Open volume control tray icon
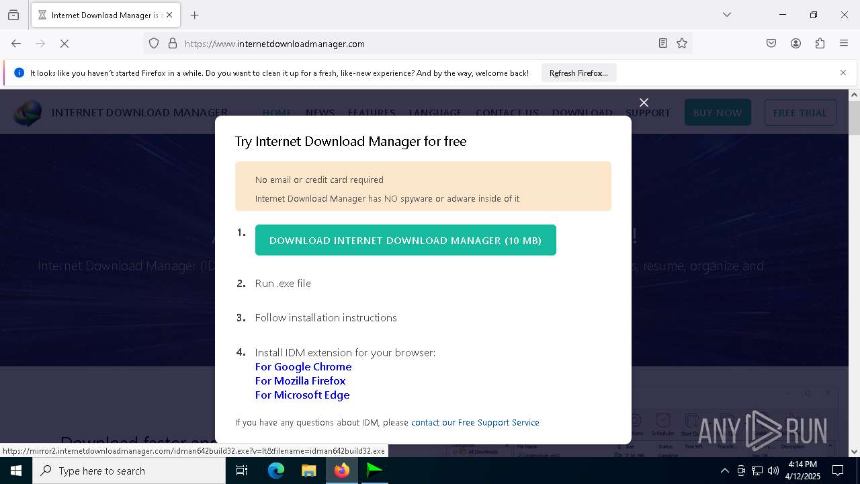Image resolution: width=860 pixels, height=484 pixels. tap(773, 471)
